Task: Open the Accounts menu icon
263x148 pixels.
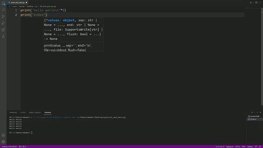Action: coord(3,135)
